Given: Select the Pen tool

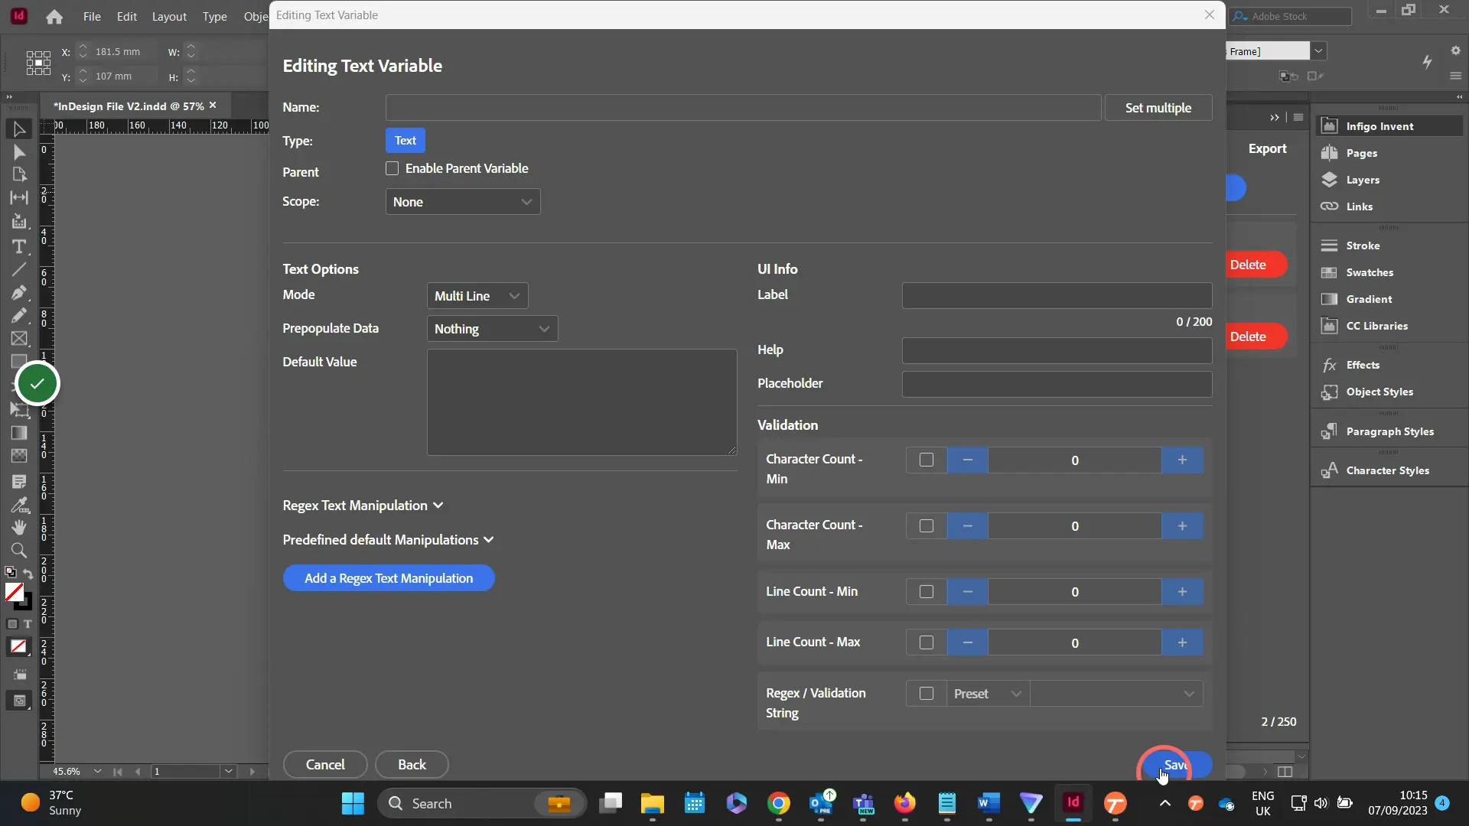Looking at the screenshot, I should (x=19, y=293).
